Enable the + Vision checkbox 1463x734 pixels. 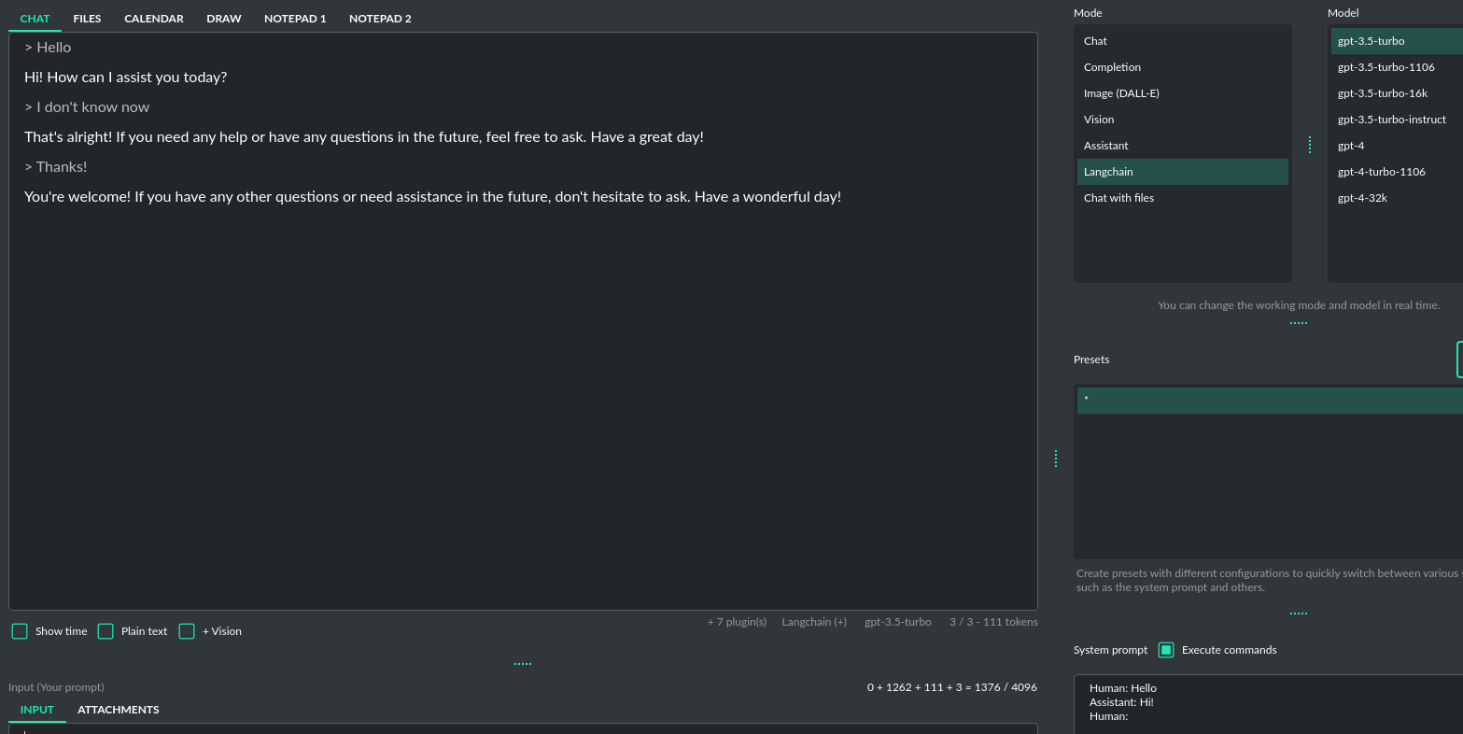coord(187,631)
